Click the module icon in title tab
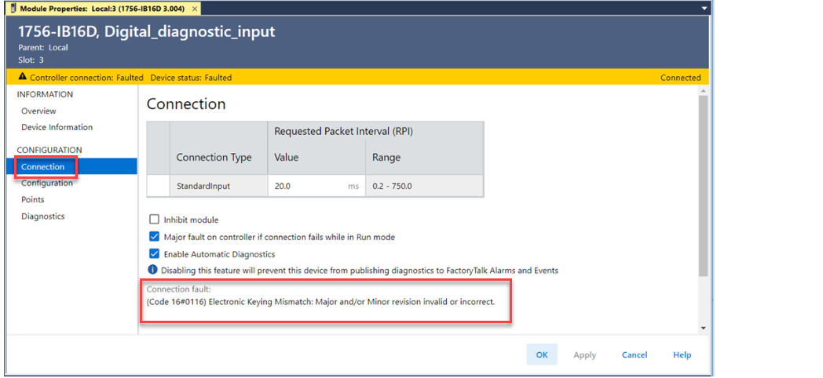Viewport: 823px width, 378px height. tap(14, 9)
